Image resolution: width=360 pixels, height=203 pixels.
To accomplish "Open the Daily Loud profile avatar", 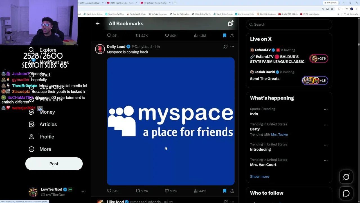I will click(x=100, y=49).
